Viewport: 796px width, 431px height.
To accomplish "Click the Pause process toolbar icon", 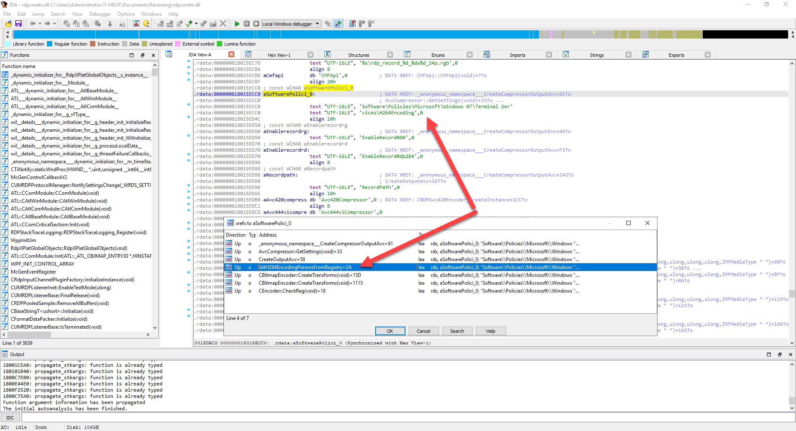I will [247, 24].
